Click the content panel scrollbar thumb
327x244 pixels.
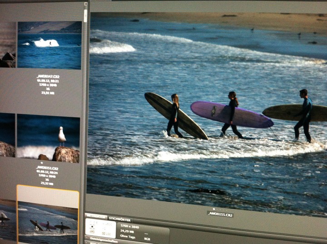pyautogui.click(x=85, y=16)
